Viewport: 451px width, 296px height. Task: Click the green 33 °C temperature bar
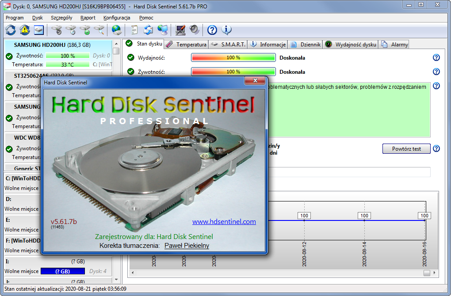68,65
